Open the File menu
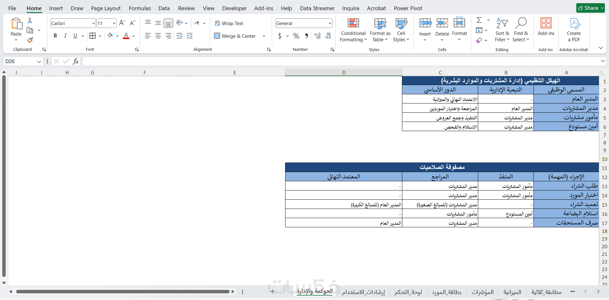The width and height of the screenshot is (609, 300). coord(12,8)
